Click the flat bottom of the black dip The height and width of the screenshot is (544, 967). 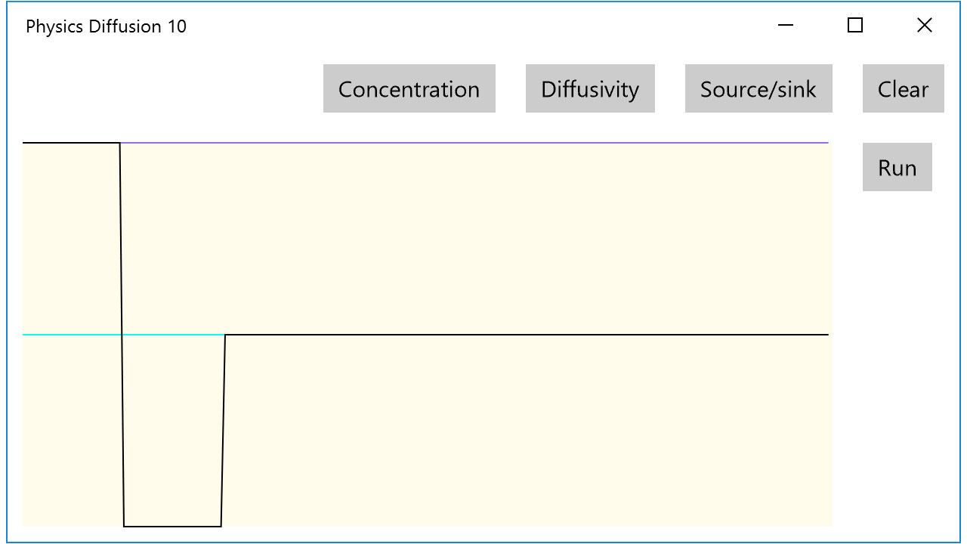tap(172, 526)
